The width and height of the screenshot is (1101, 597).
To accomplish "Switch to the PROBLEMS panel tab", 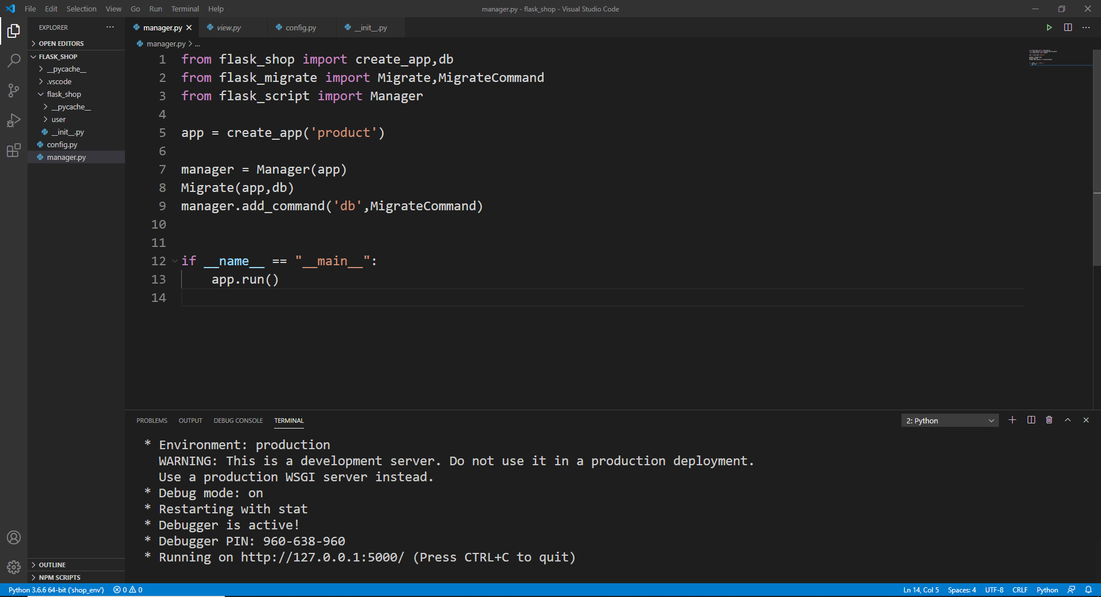I will pyautogui.click(x=152, y=421).
